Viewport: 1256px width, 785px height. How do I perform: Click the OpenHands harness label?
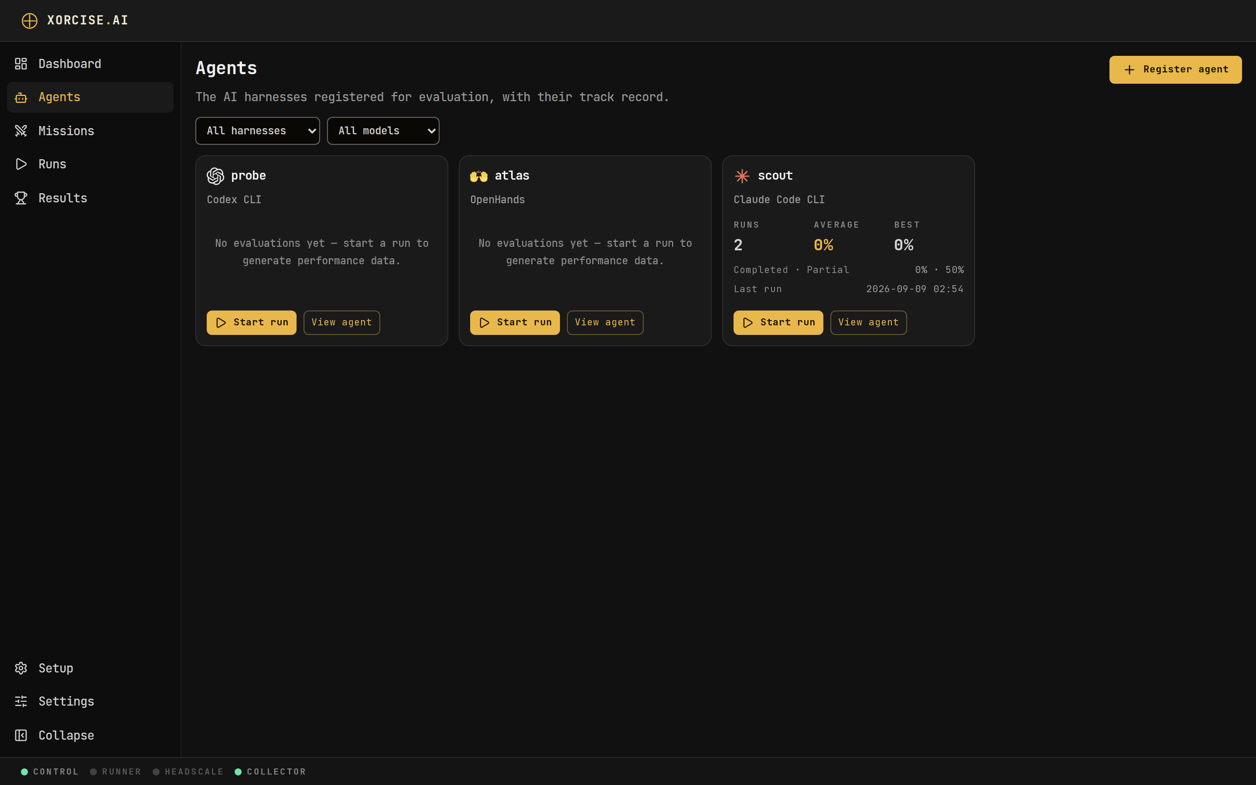(x=497, y=200)
